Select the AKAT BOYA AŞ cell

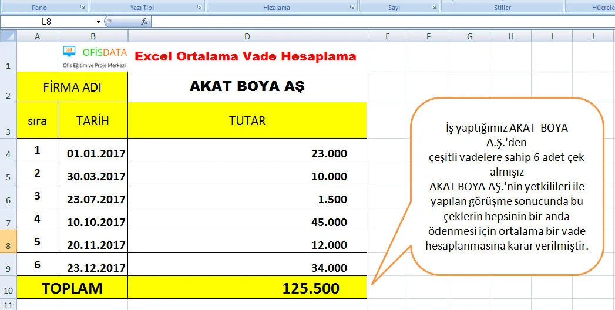pyautogui.click(x=247, y=87)
